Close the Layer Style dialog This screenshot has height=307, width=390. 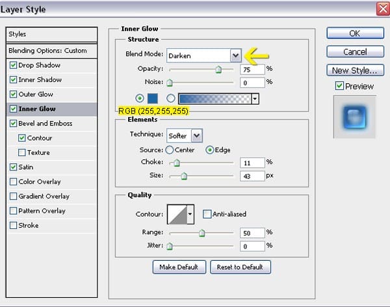pos(383,9)
